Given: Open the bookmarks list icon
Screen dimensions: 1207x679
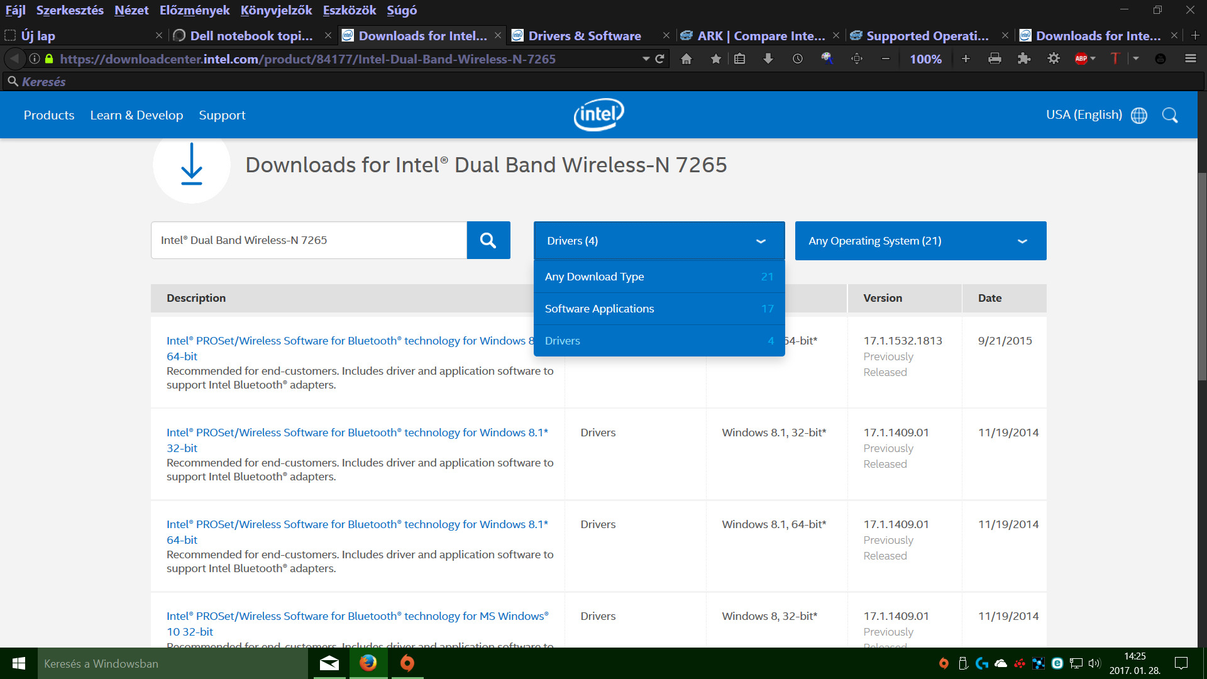Looking at the screenshot, I should (x=739, y=59).
